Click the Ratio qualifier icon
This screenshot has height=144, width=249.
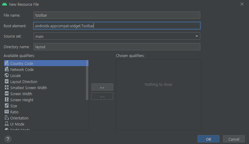click(7, 112)
